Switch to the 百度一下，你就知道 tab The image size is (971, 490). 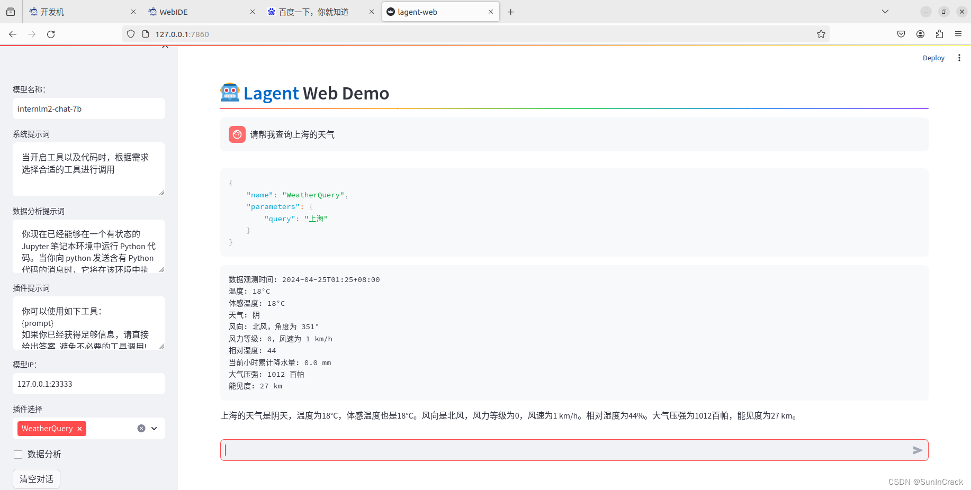pos(320,12)
